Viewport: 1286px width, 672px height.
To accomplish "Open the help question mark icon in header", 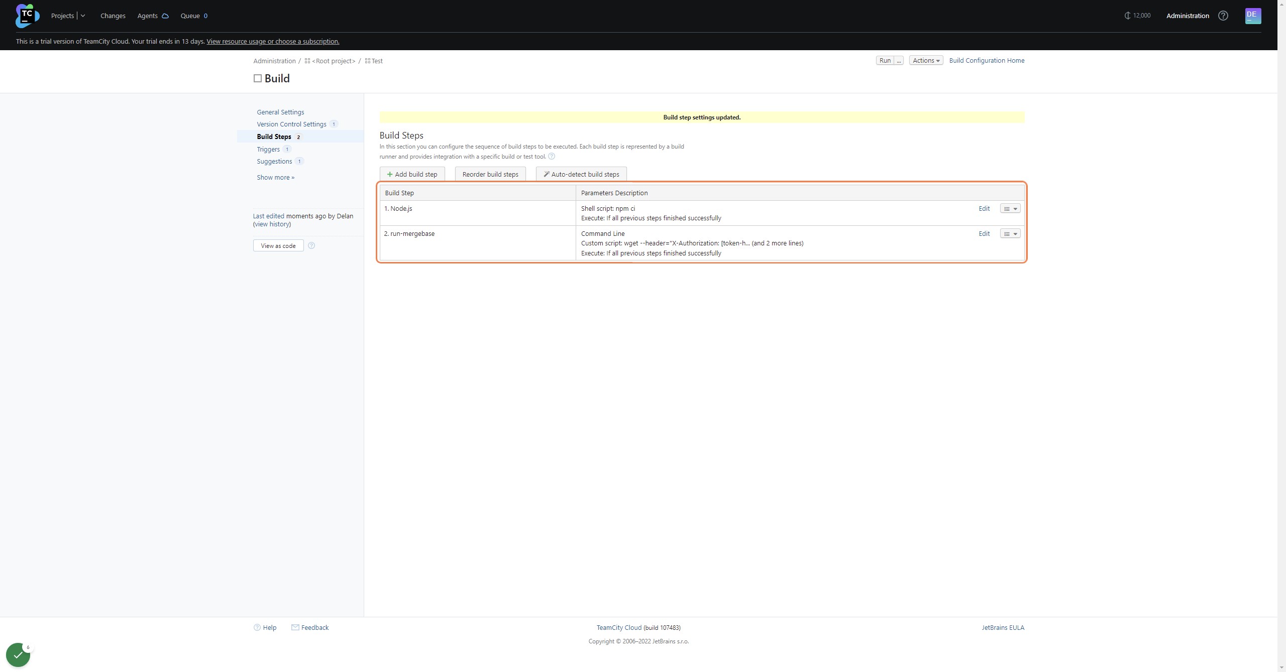I will tap(1223, 16).
